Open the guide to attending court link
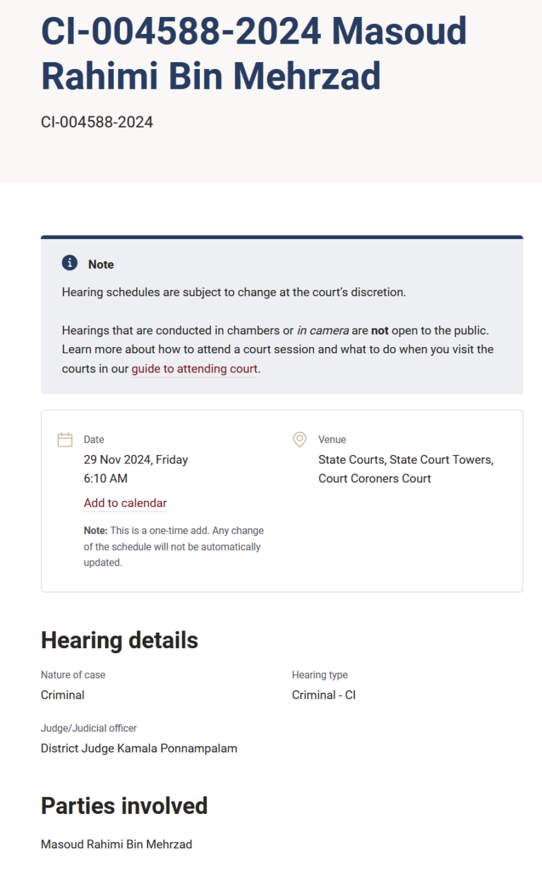The height and width of the screenshot is (871, 542). point(195,368)
